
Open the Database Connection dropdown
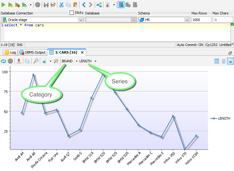81,20
